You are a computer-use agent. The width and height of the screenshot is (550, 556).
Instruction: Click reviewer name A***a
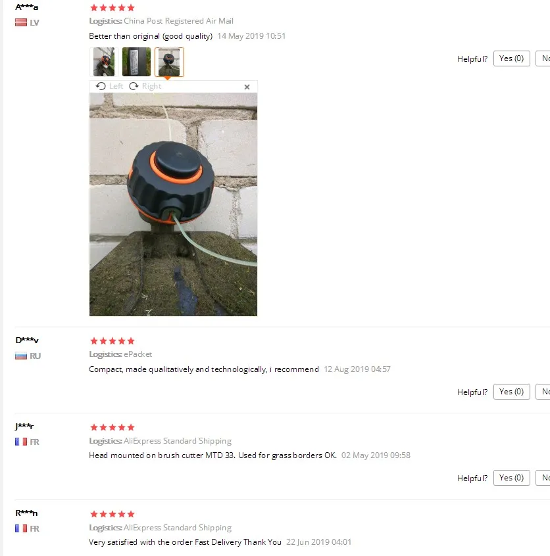(26, 7)
